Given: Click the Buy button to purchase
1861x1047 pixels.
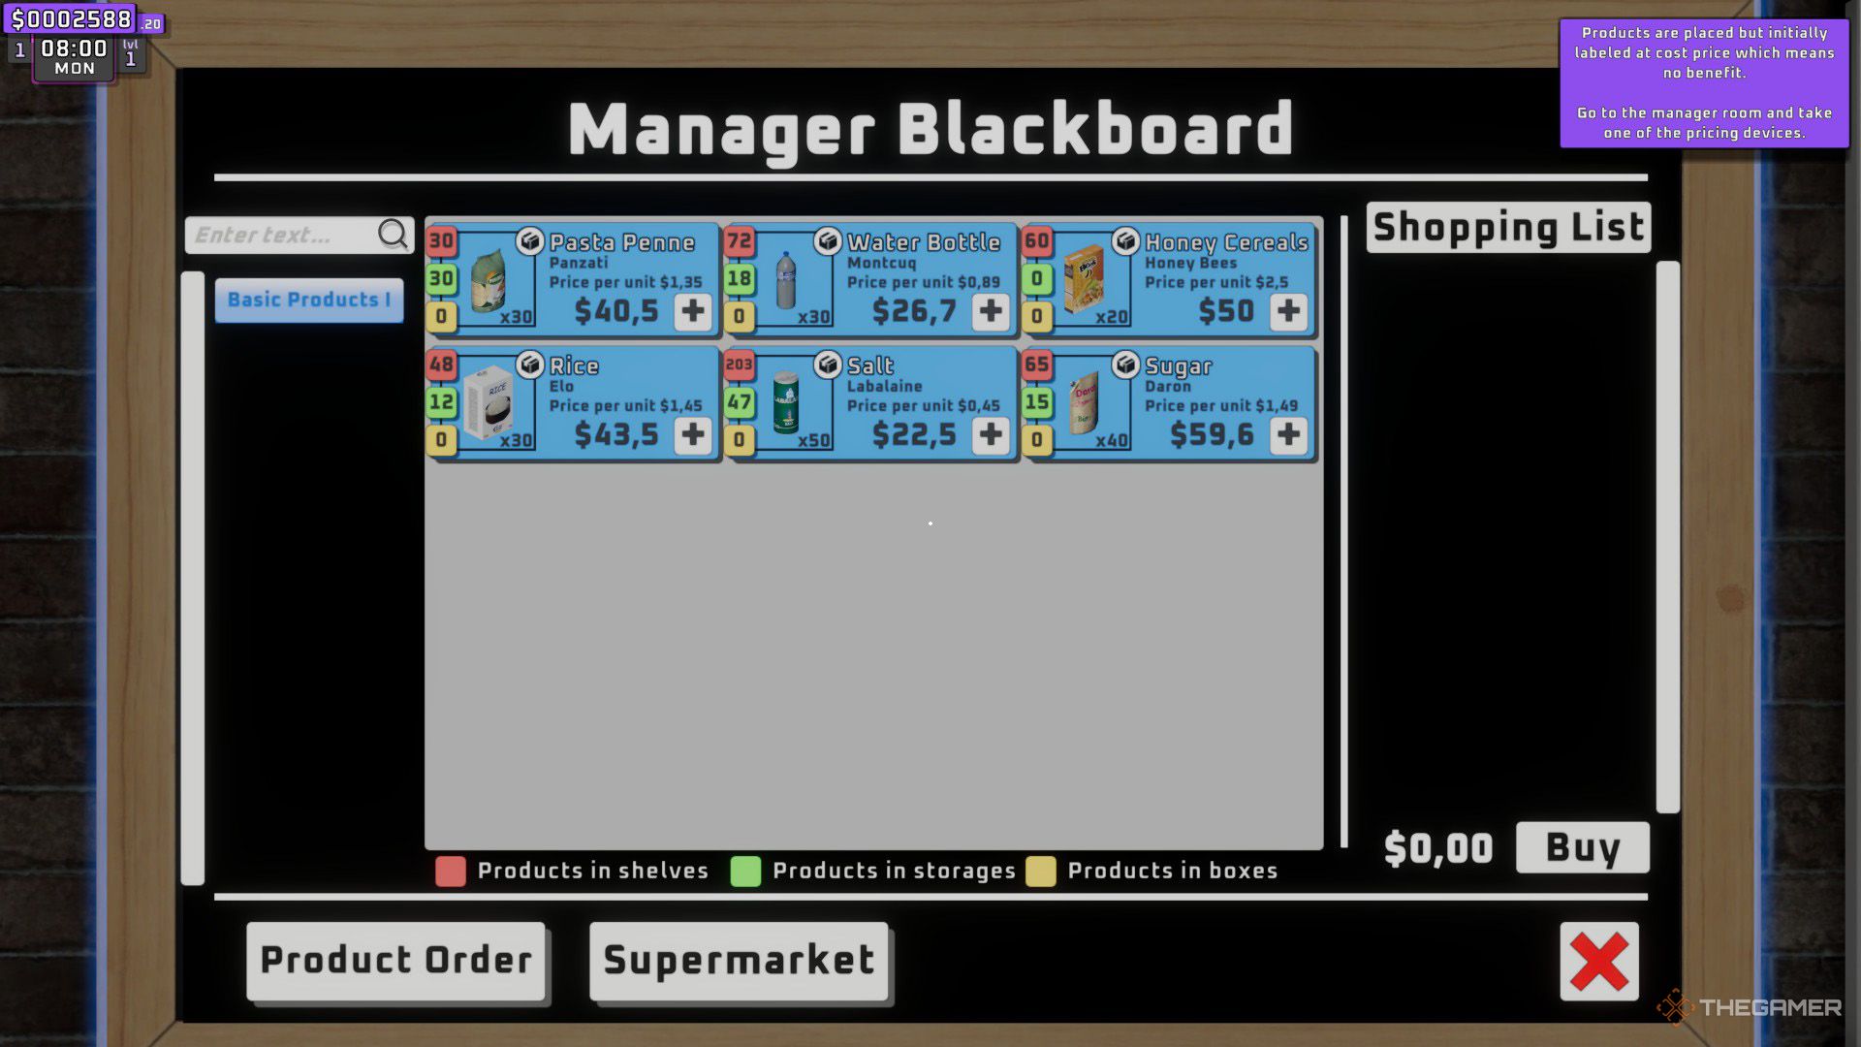Looking at the screenshot, I should click(1584, 845).
